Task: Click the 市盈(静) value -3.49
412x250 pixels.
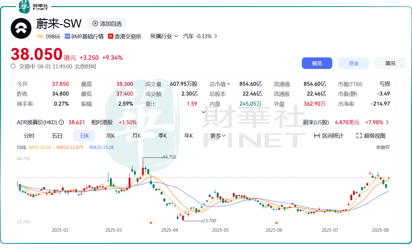Action: click(384, 94)
